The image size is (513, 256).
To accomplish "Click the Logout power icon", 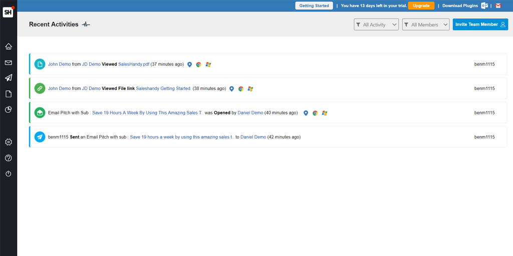I will [x=9, y=173].
